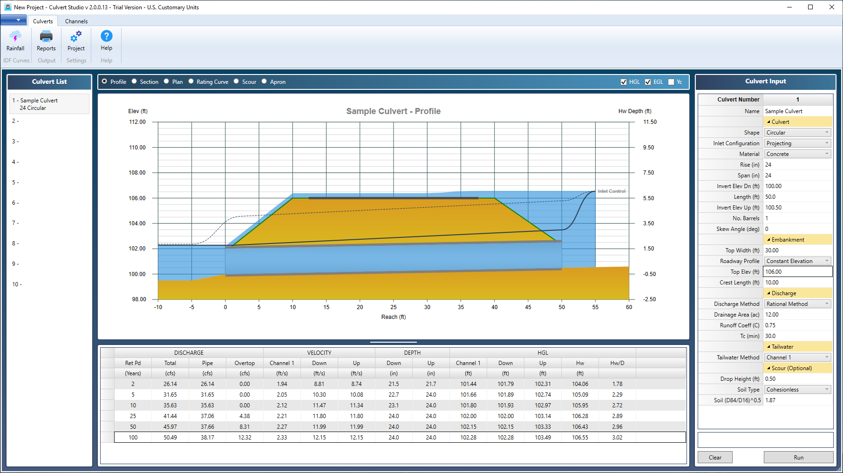
Task: Open the Discharge Method dropdown
Action: pyautogui.click(x=798, y=304)
